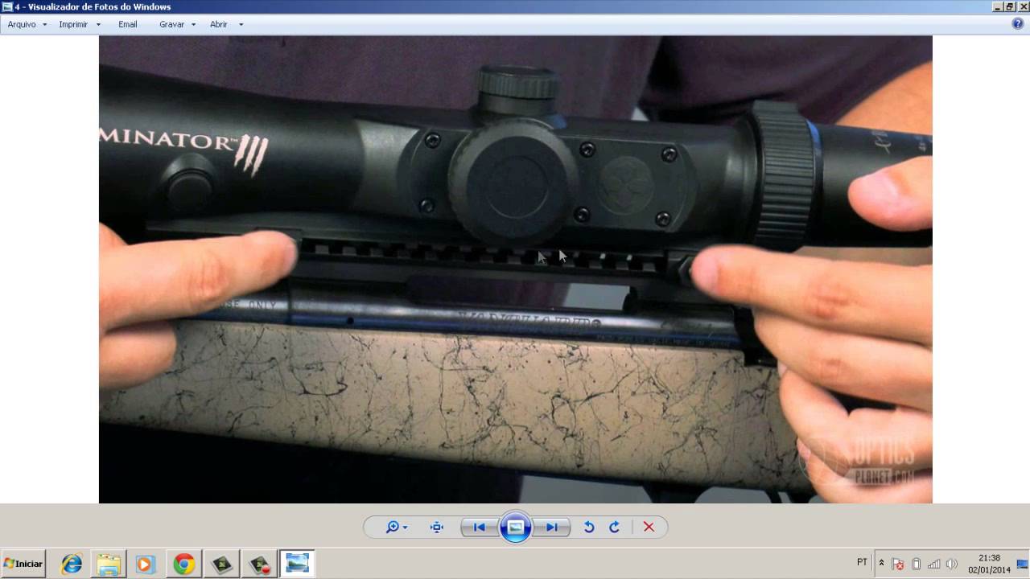Click the Iniciar start button
Screen dimensions: 1030x579
pos(23,564)
